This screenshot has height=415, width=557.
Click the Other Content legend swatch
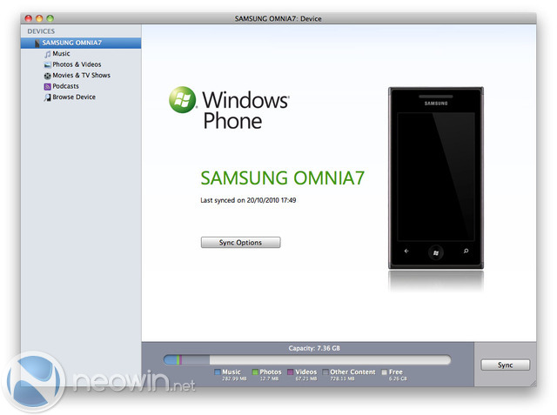click(325, 372)
